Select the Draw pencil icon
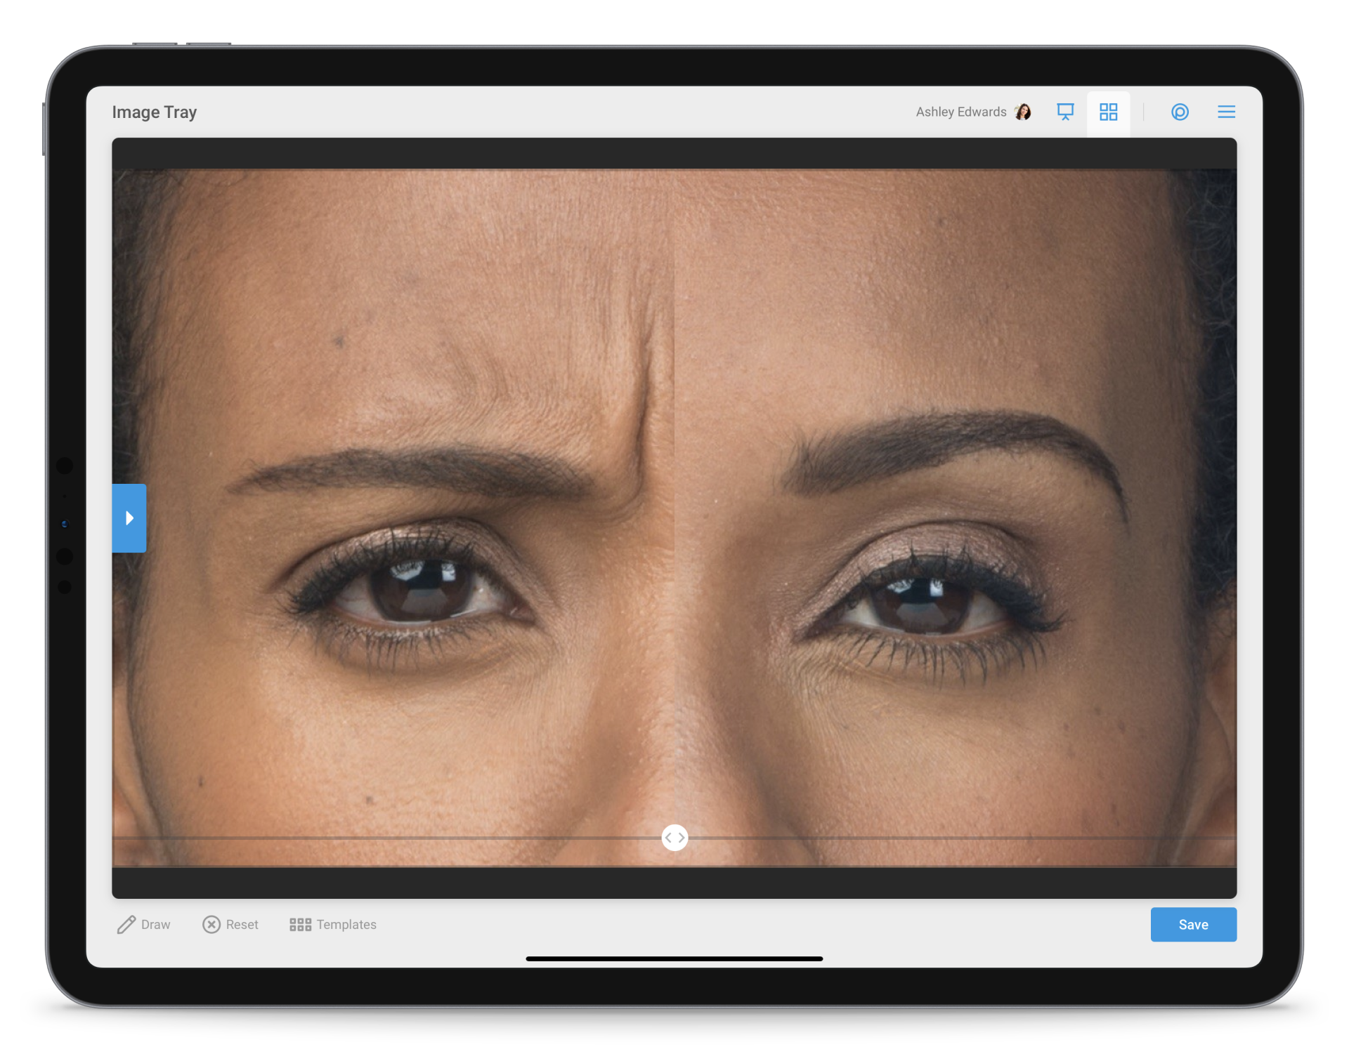Image resolution: width=1349 pixels, height=1054 pixels. 126,925
